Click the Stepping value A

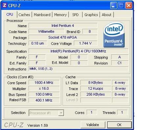120,57
